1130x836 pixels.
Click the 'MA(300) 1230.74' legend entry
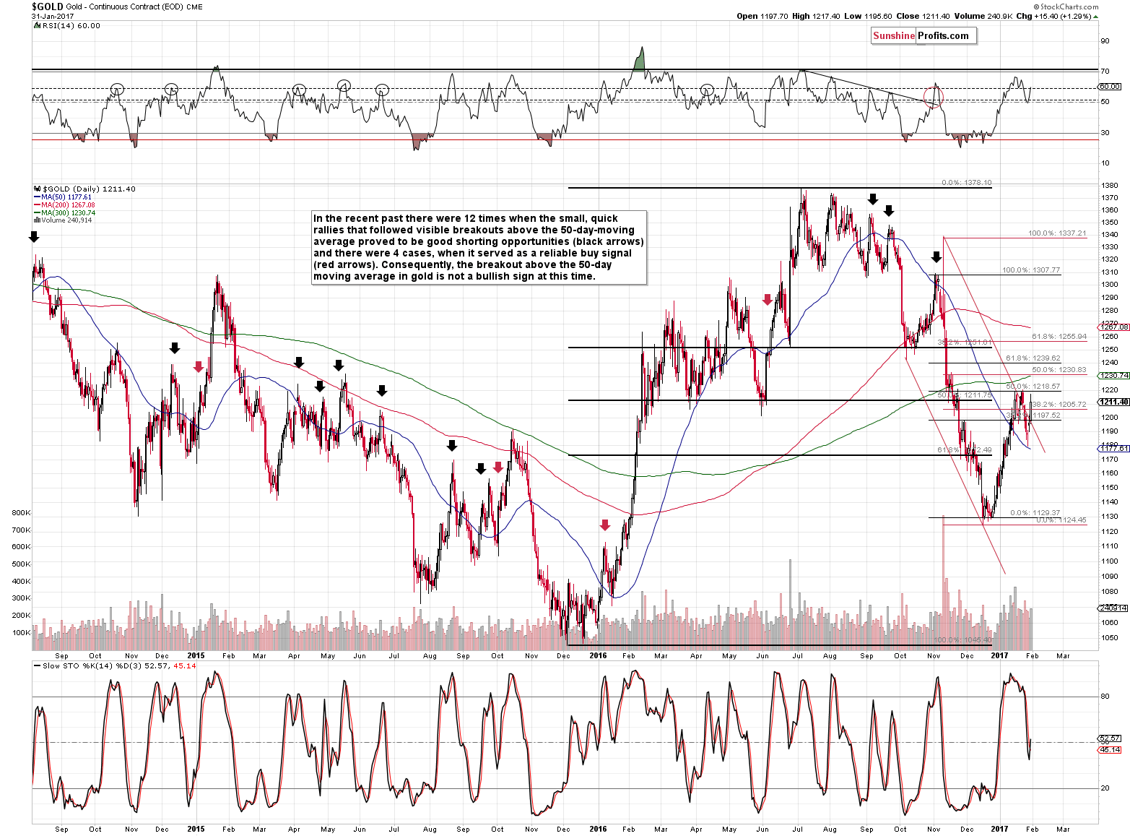coord(69,213)
